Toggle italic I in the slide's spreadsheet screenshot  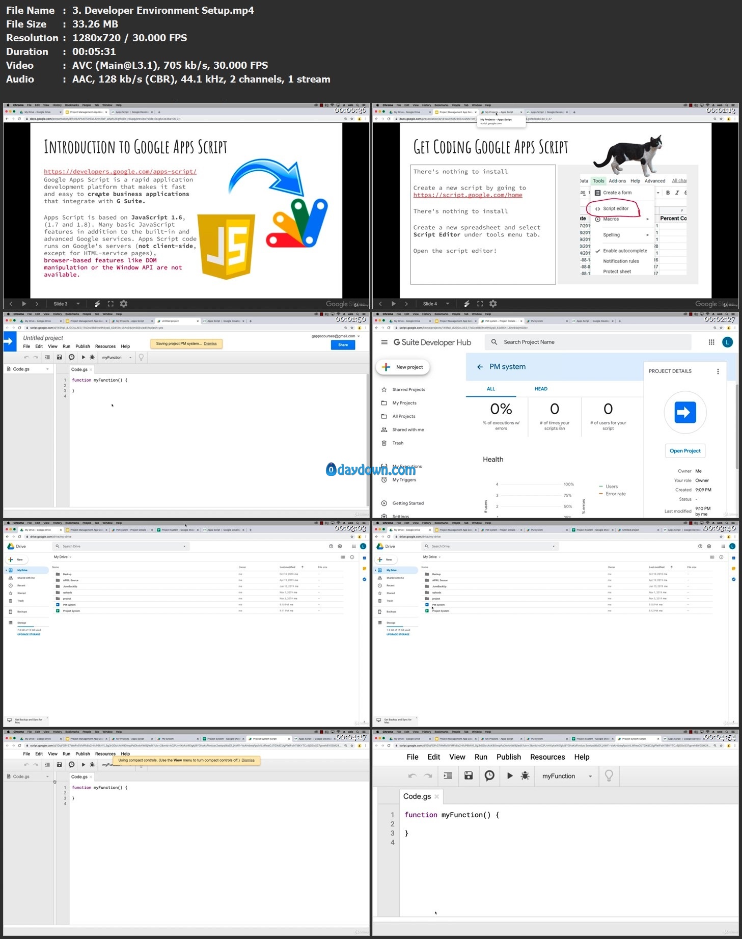click(x=676, y=193)
